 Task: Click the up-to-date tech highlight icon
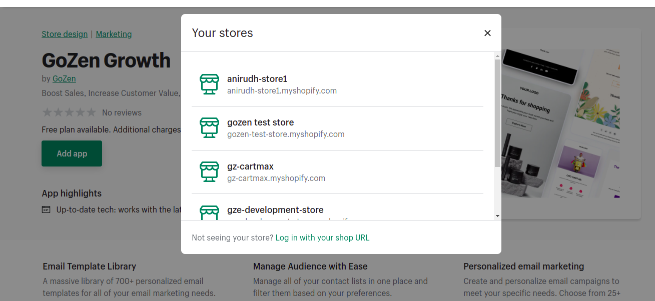click(x=46, y=209)
